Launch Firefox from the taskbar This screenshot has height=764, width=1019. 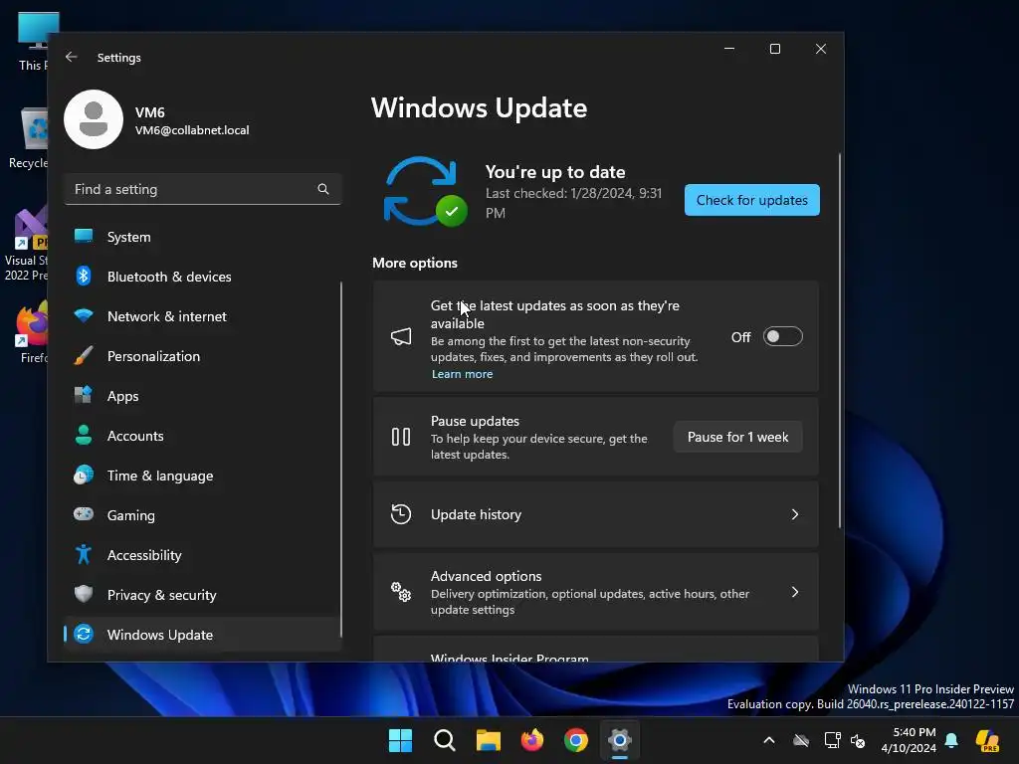[532, 740]
